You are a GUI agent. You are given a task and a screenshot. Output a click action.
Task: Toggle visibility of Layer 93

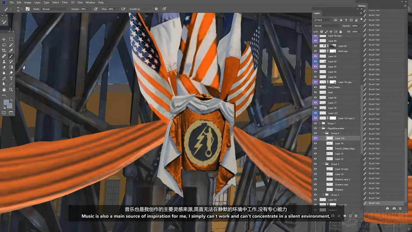tap(315, 200)
